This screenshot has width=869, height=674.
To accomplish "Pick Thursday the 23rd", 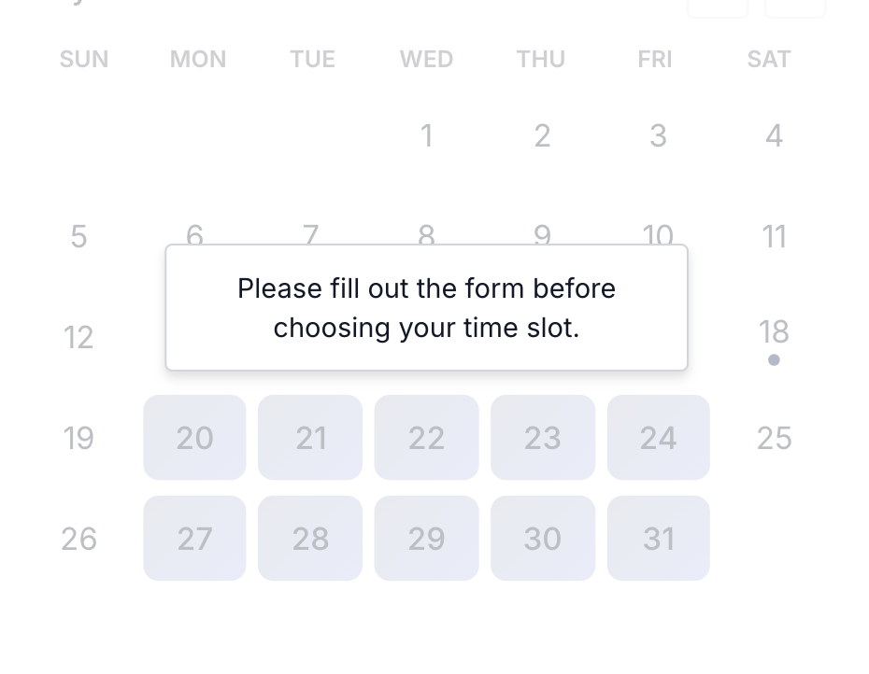I will [x=543, y=438].
